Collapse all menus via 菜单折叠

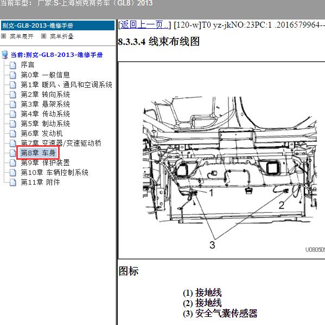click(x=62, y=36)
